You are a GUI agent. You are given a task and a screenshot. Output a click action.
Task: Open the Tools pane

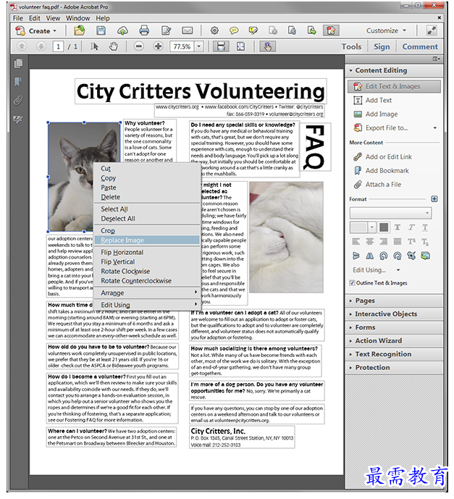(351, 47)
